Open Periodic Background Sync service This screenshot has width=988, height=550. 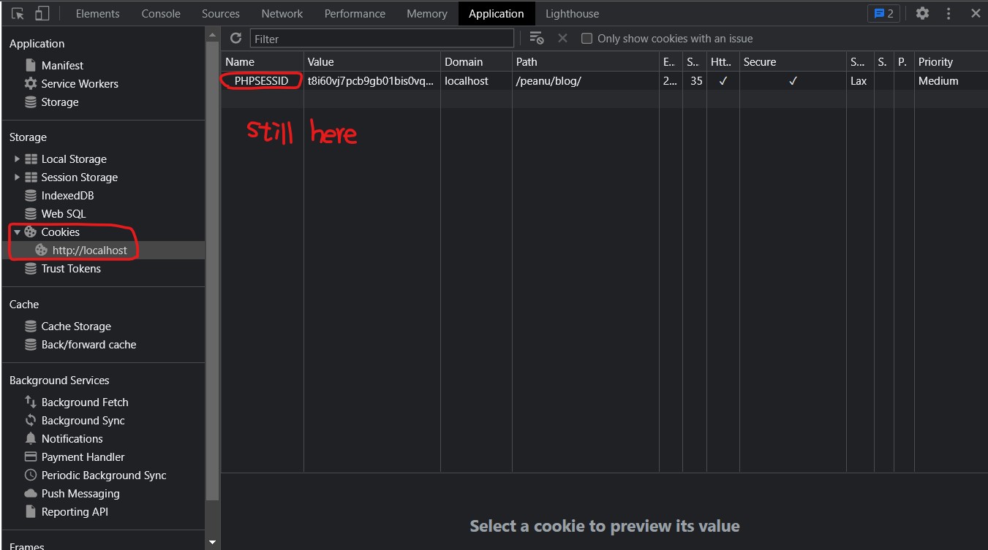click(x=104, y=475)
